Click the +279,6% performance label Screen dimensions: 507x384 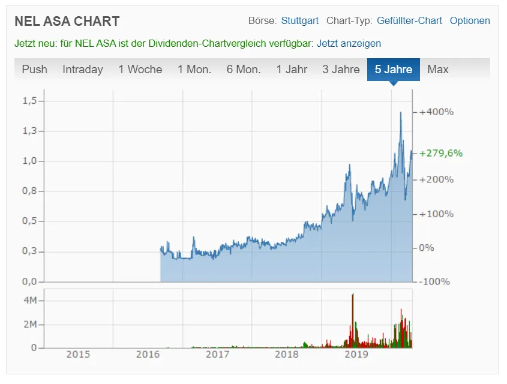pyautogui.click(x=441, y=153)
